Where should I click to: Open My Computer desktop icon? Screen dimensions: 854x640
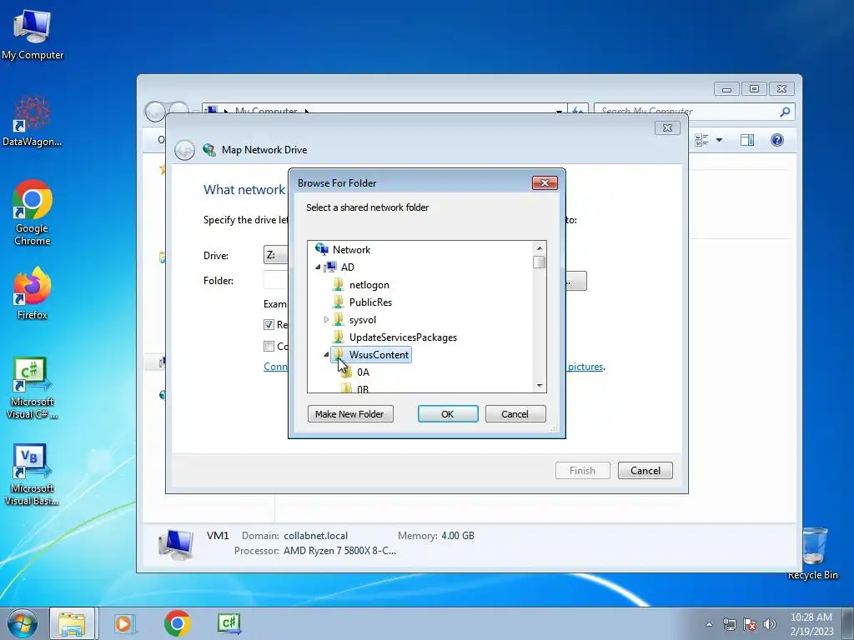point(33,34)
